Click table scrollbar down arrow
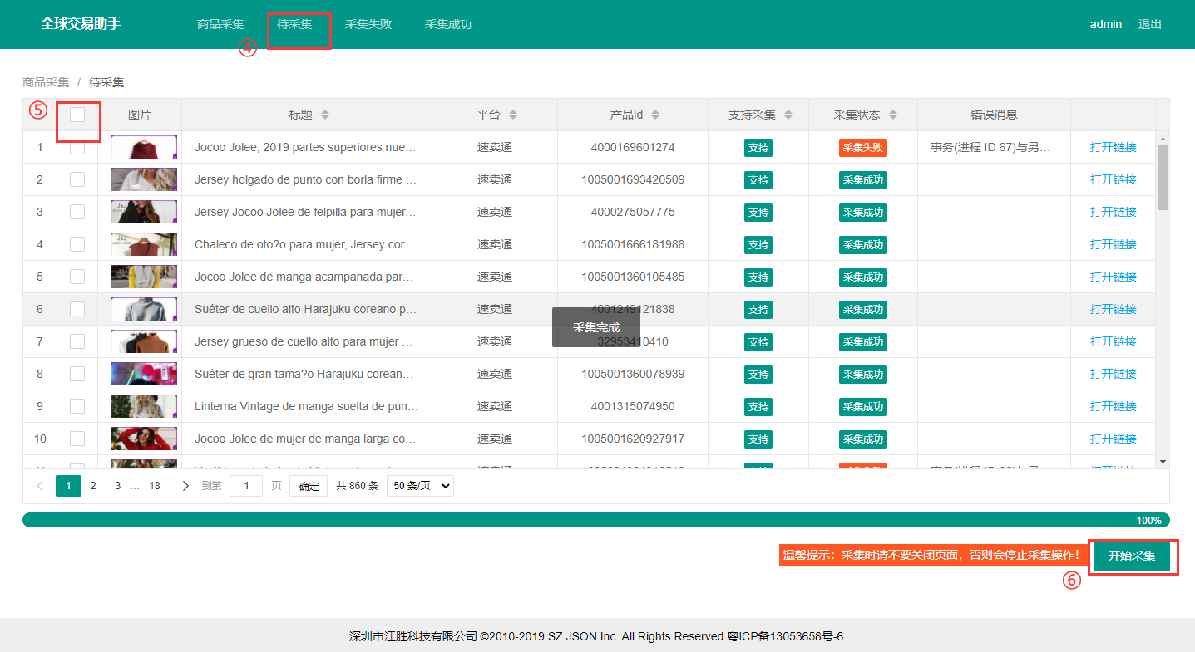The height and width of the screenshot is (652, 1195). point(1163,461)
